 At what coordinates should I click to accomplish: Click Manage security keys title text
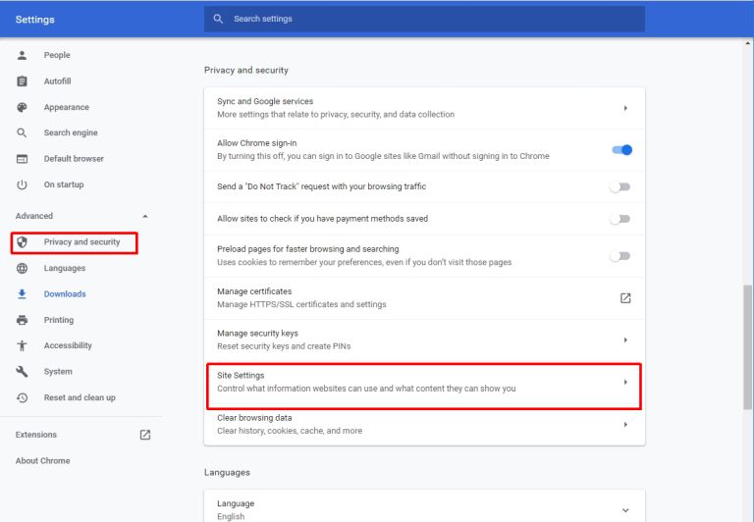coord(257,333)
